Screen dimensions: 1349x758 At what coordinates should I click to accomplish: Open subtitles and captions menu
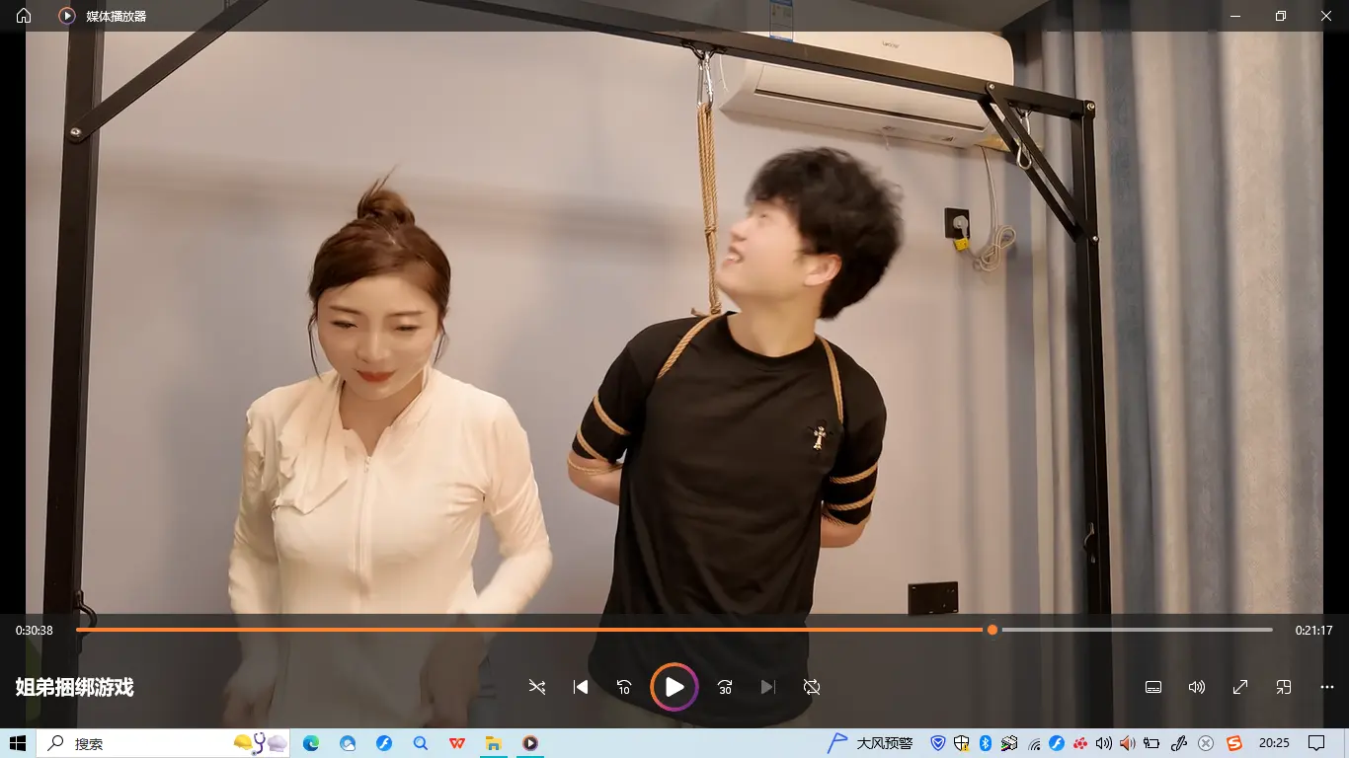tap(1153, 687)
